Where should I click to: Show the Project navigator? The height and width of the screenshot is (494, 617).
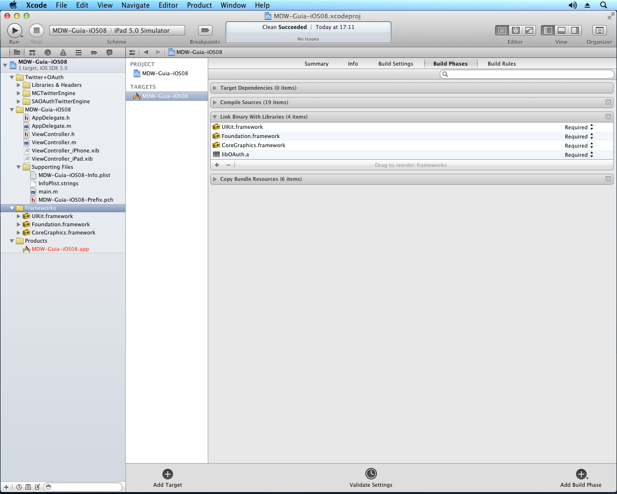pos(17,52)
